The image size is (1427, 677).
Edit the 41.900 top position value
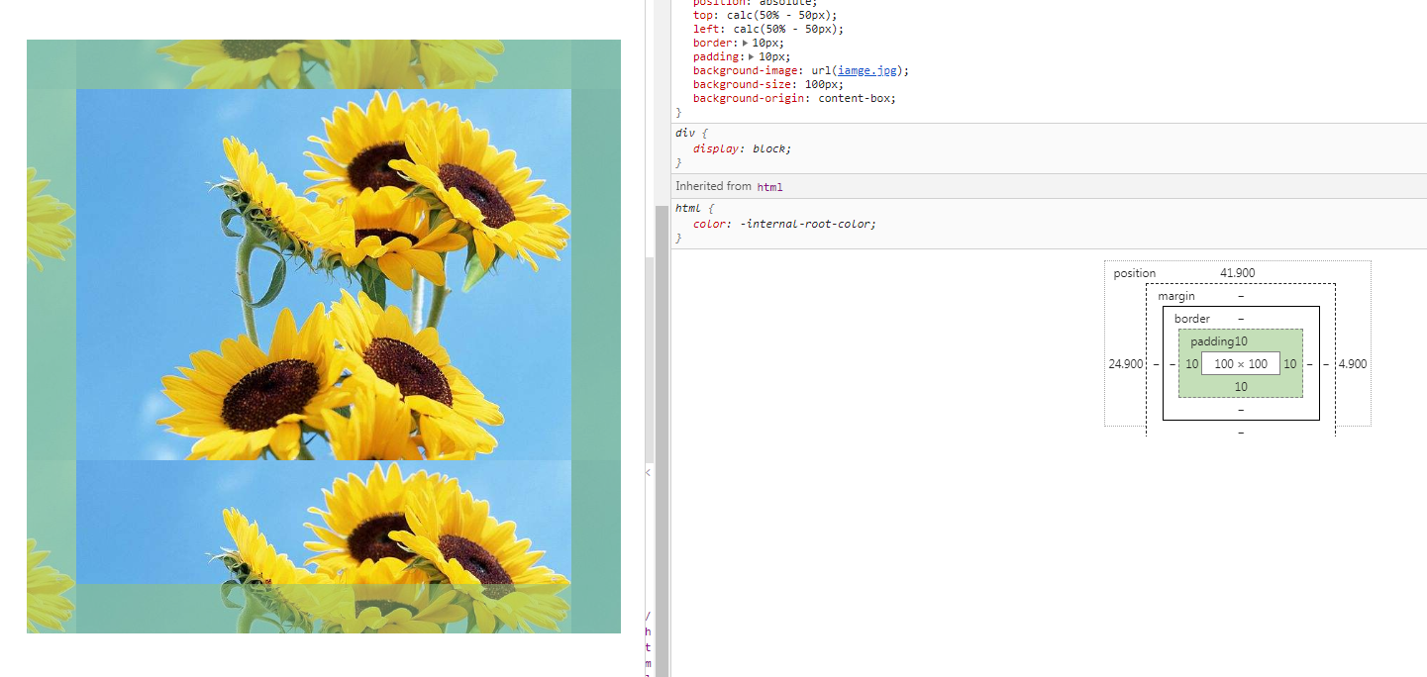1239,273
